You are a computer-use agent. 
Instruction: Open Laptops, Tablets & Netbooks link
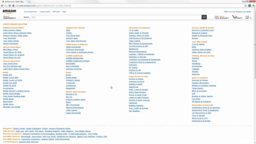pyautogui.click(x=142, y=54)
